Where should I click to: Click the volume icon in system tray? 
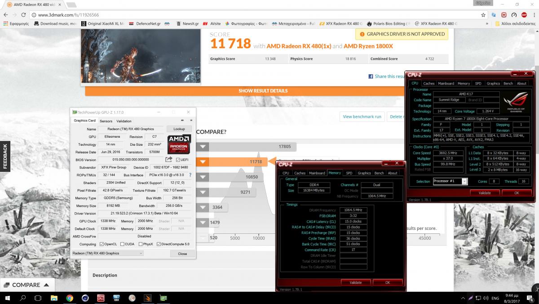tap(486, 298)
